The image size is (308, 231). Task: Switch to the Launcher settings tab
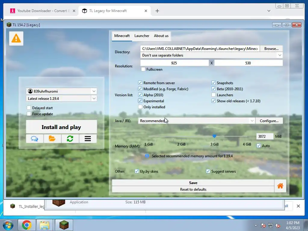[142, 36]
